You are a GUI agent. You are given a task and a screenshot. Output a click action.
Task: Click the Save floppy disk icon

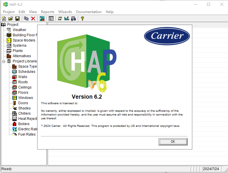17,19
